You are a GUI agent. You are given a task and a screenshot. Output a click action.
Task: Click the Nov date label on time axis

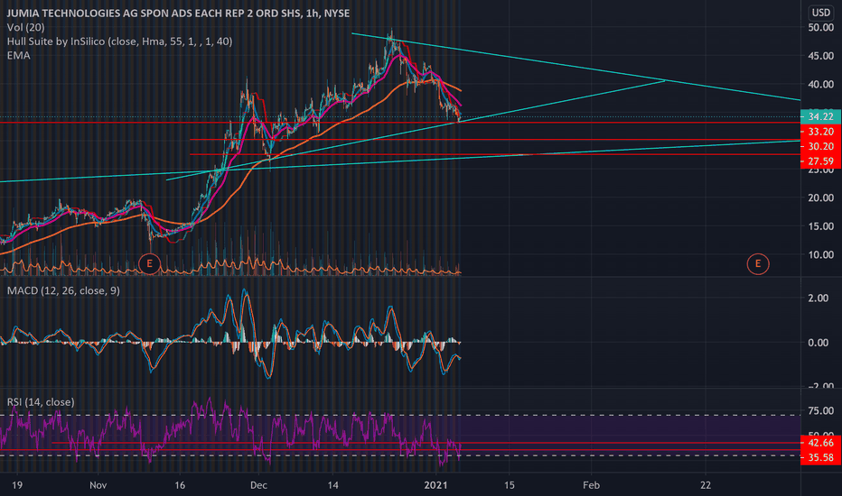[x=98, y=485]
